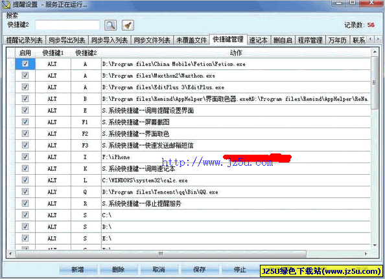385x279 pixels.
Task: Click tab strip scroll-right arrow
Action: (378, 39)
